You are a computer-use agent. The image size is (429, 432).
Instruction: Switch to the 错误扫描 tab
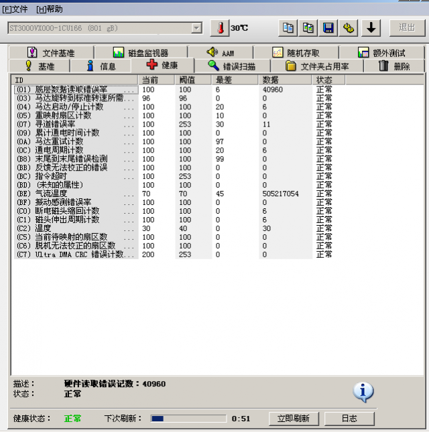[232, 66]
